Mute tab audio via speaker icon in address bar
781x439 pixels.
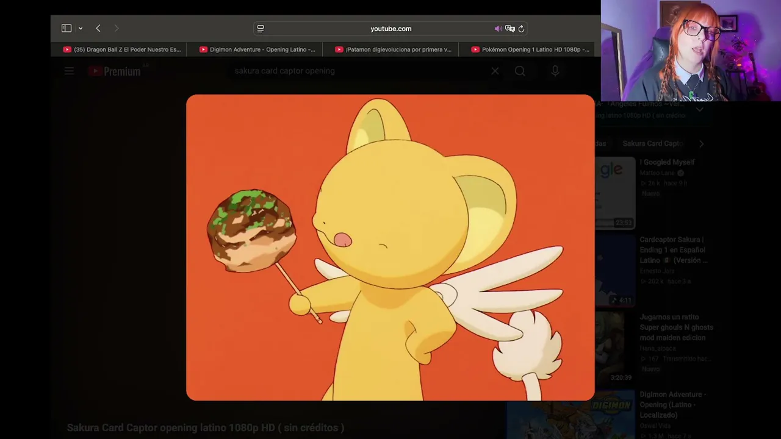click(x=498, y=29)
